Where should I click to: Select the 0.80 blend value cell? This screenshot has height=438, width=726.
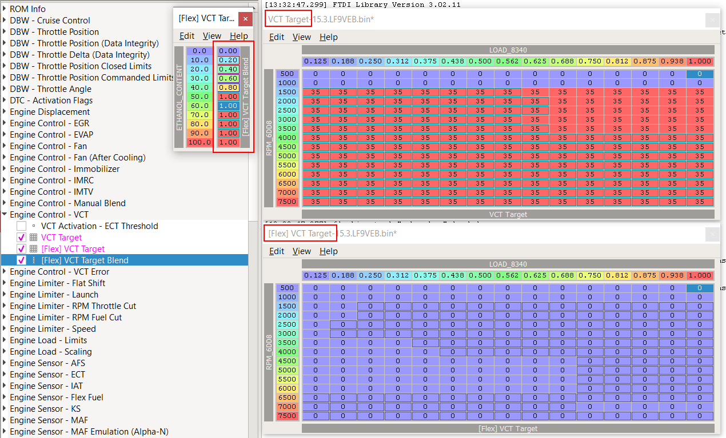click(x=228, y=87)
